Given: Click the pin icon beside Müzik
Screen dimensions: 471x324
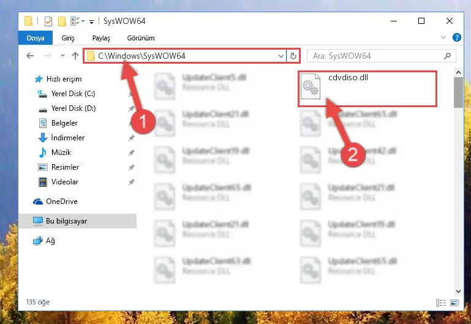Looking at the screenshot, I should [x=131, y=153].
